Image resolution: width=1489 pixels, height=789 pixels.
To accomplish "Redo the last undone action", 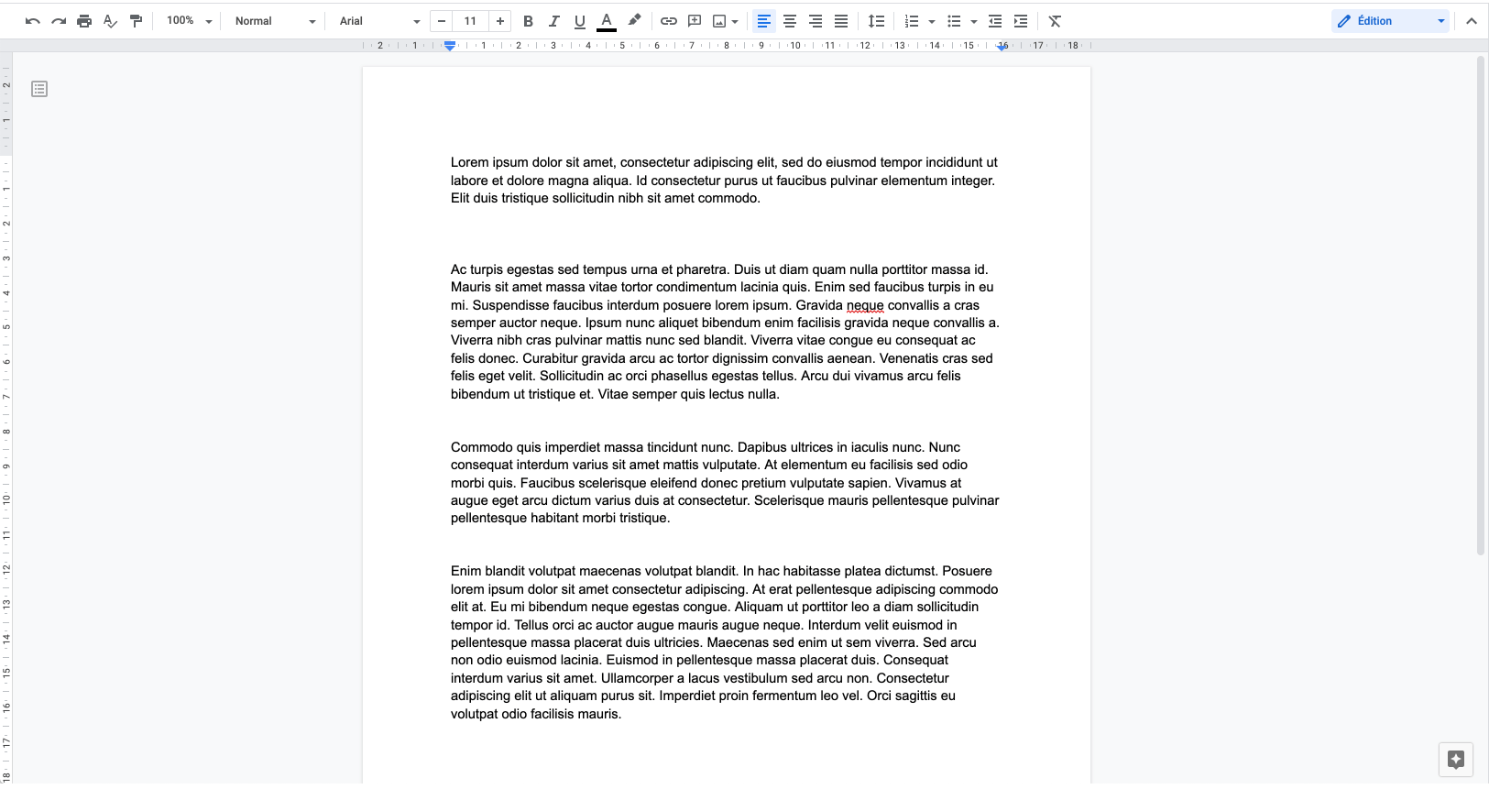I will (59, 21).
